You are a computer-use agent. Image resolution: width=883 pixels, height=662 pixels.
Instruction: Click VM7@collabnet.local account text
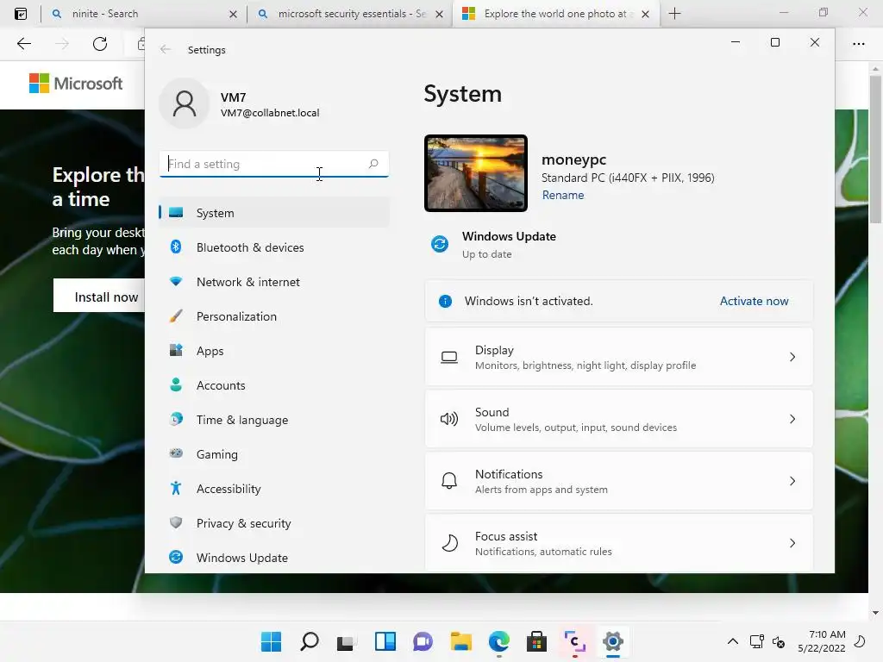pos(270,113)
